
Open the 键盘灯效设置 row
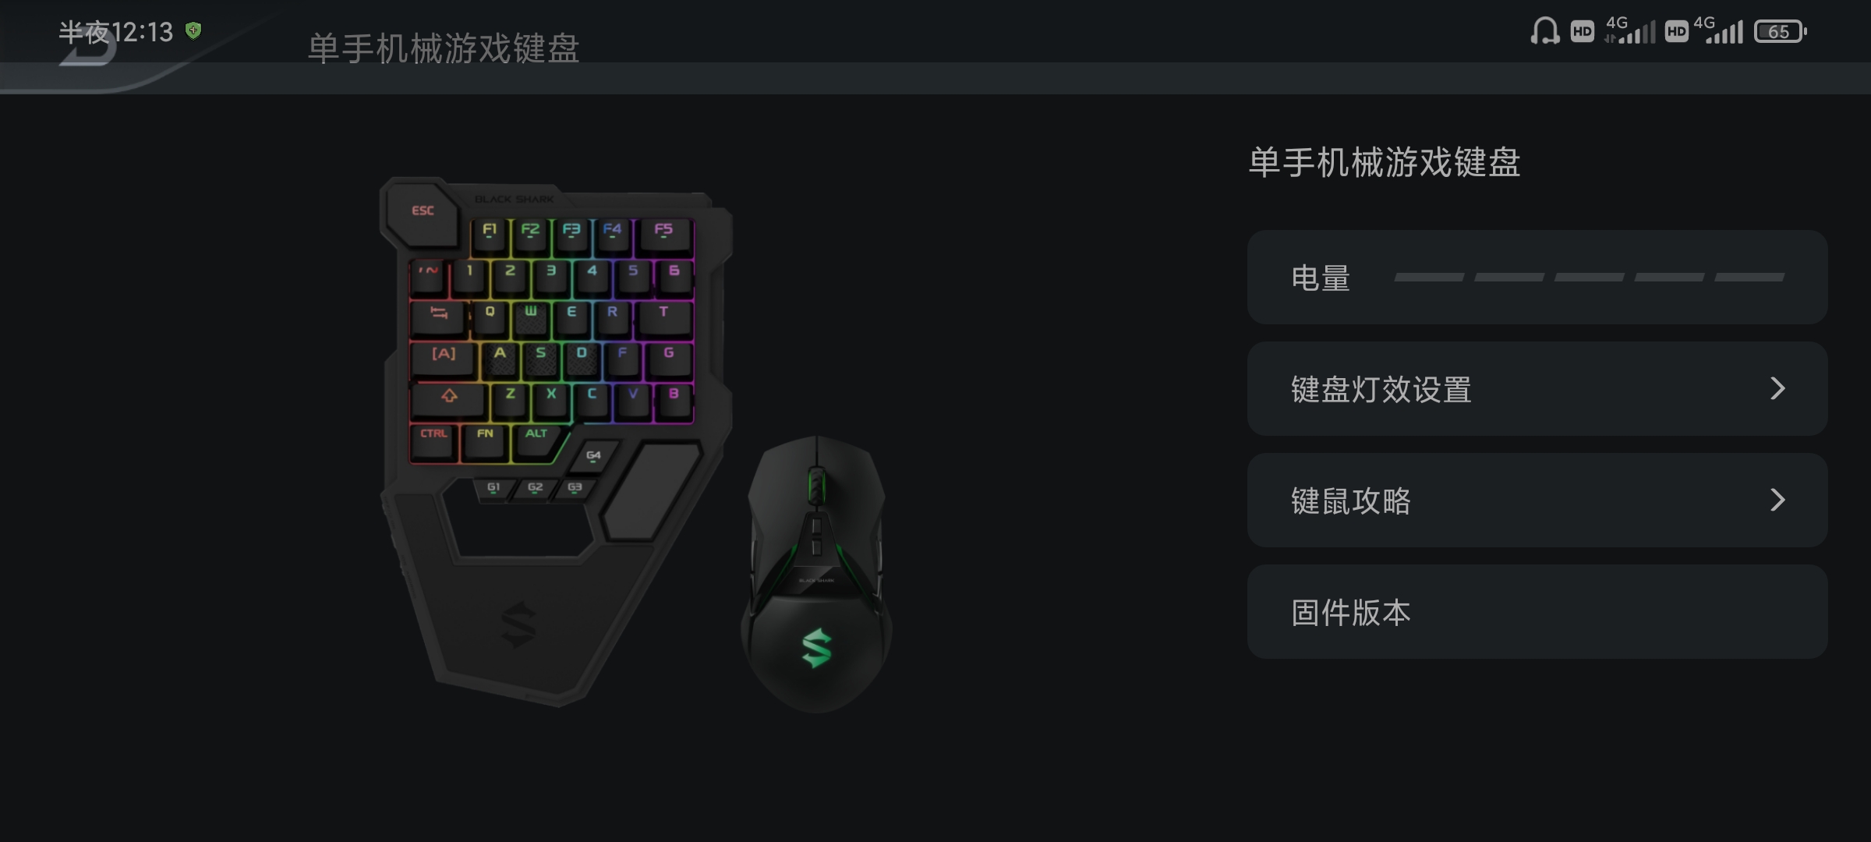(x=1537, y=388)
